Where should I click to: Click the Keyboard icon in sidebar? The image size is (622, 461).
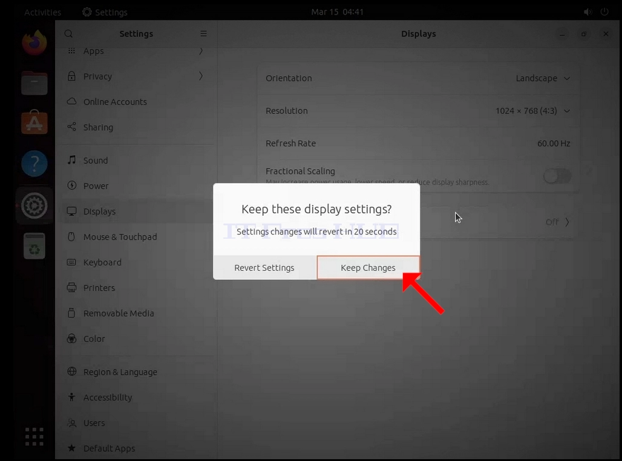(71, 262)
